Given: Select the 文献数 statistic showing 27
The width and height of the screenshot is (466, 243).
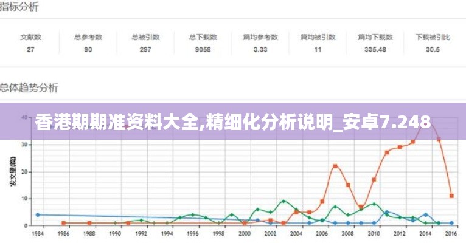Looking at the screenshot, I should tap(30, 49).
